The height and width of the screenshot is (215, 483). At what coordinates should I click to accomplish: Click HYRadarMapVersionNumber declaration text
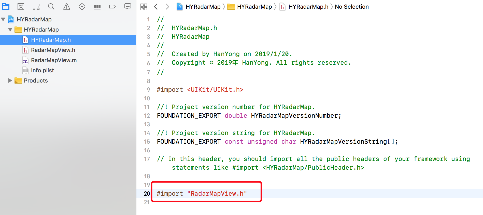[296, 116]
